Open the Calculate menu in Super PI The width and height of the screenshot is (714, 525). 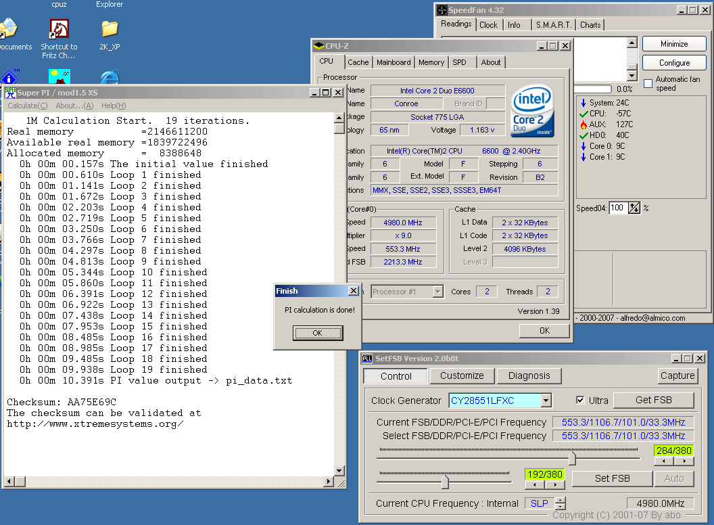[x=27, y=106]
